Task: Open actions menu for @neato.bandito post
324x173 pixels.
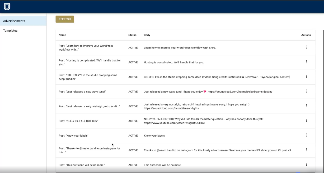Action: click(x=307, y=150)
